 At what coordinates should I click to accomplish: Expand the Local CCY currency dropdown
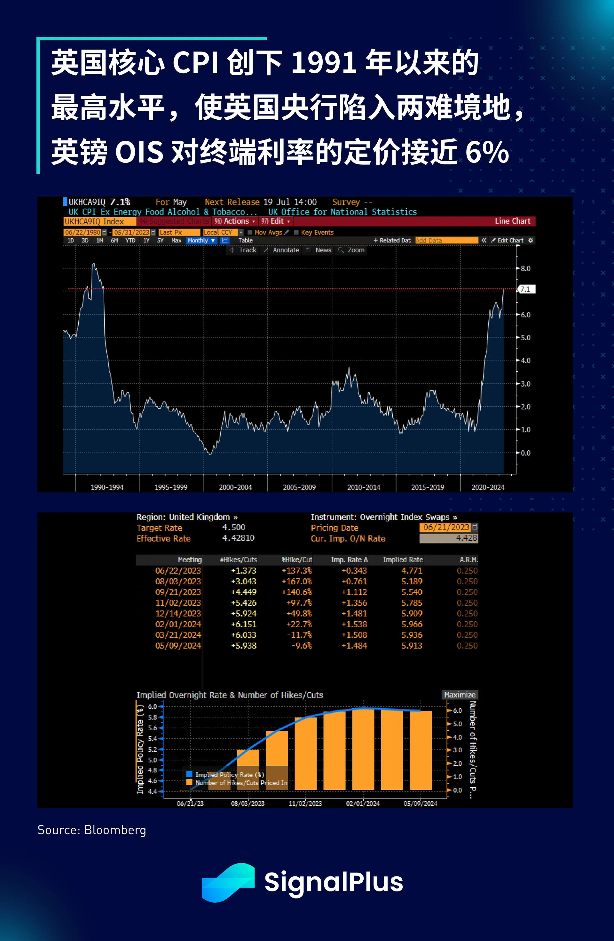(241, 233)
